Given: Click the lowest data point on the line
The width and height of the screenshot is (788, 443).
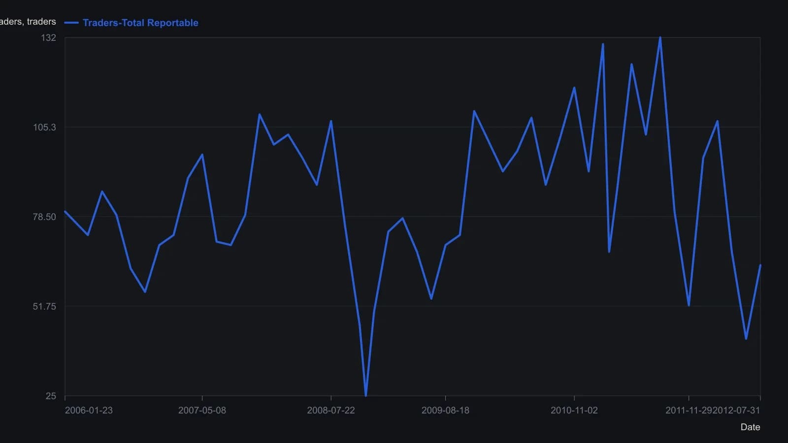Looking at the screenshot, I should tap(365, 395).
